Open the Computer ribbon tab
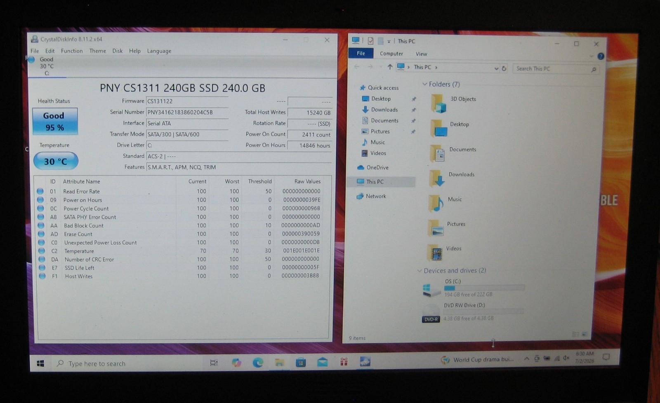The image size is (660, 403). pos(391,54)
